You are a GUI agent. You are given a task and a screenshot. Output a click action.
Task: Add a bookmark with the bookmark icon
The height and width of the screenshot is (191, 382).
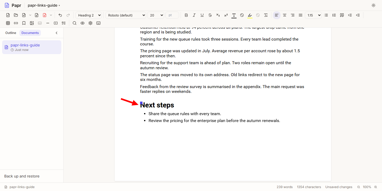24,23
